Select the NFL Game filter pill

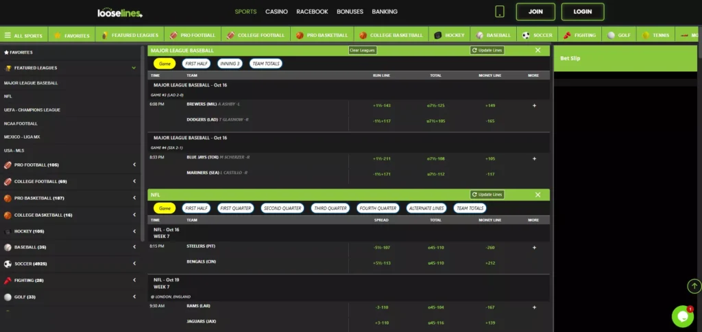165,208
